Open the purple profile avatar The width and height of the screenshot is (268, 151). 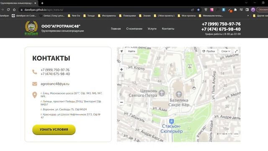pyautogui.click(x=253, y=10)
